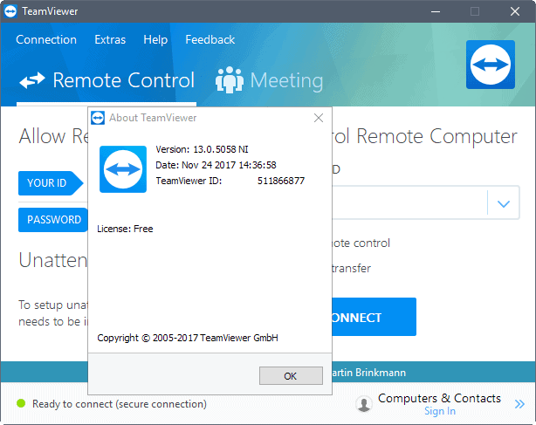Click the TeamViewer logo inside About dialog
This screenshot has height=425, width=536.
[x=123, y=169]
